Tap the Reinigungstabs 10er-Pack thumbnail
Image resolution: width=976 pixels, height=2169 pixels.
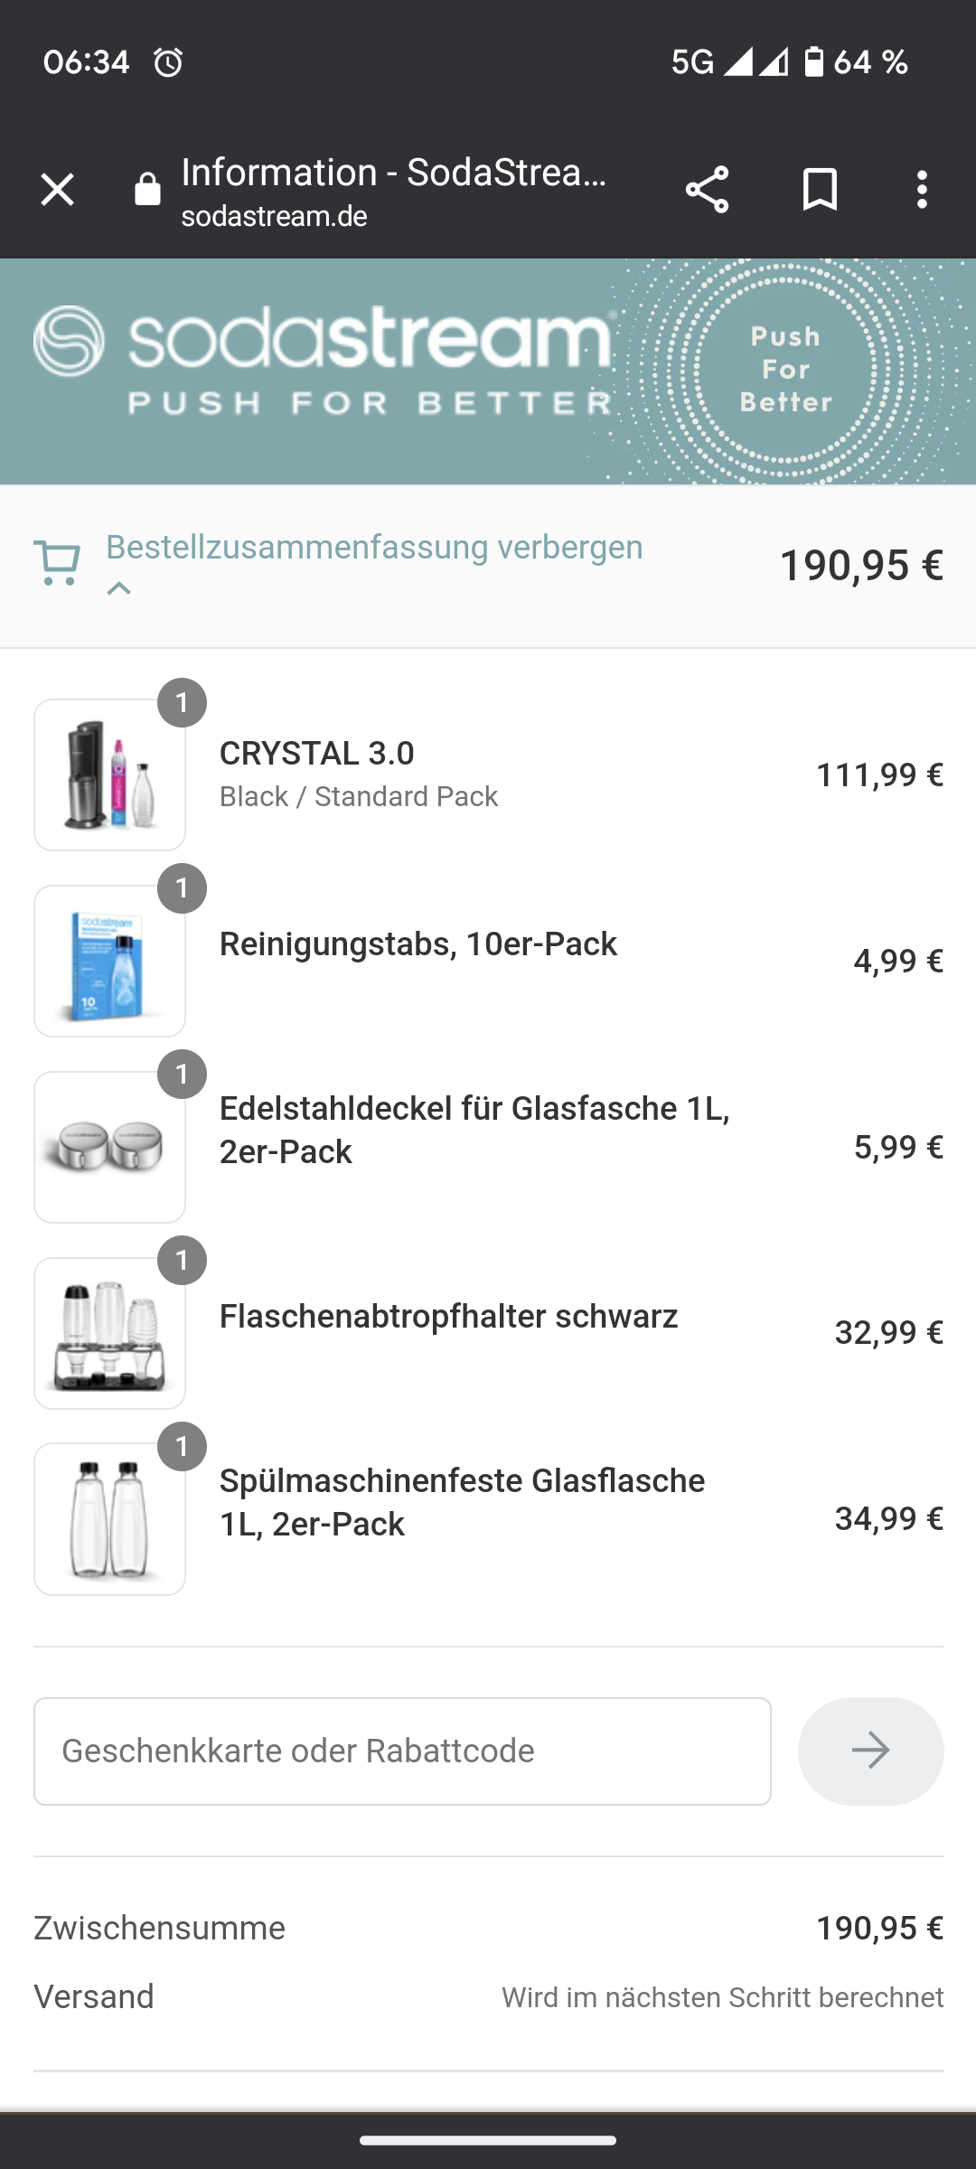tap(109, 961)
